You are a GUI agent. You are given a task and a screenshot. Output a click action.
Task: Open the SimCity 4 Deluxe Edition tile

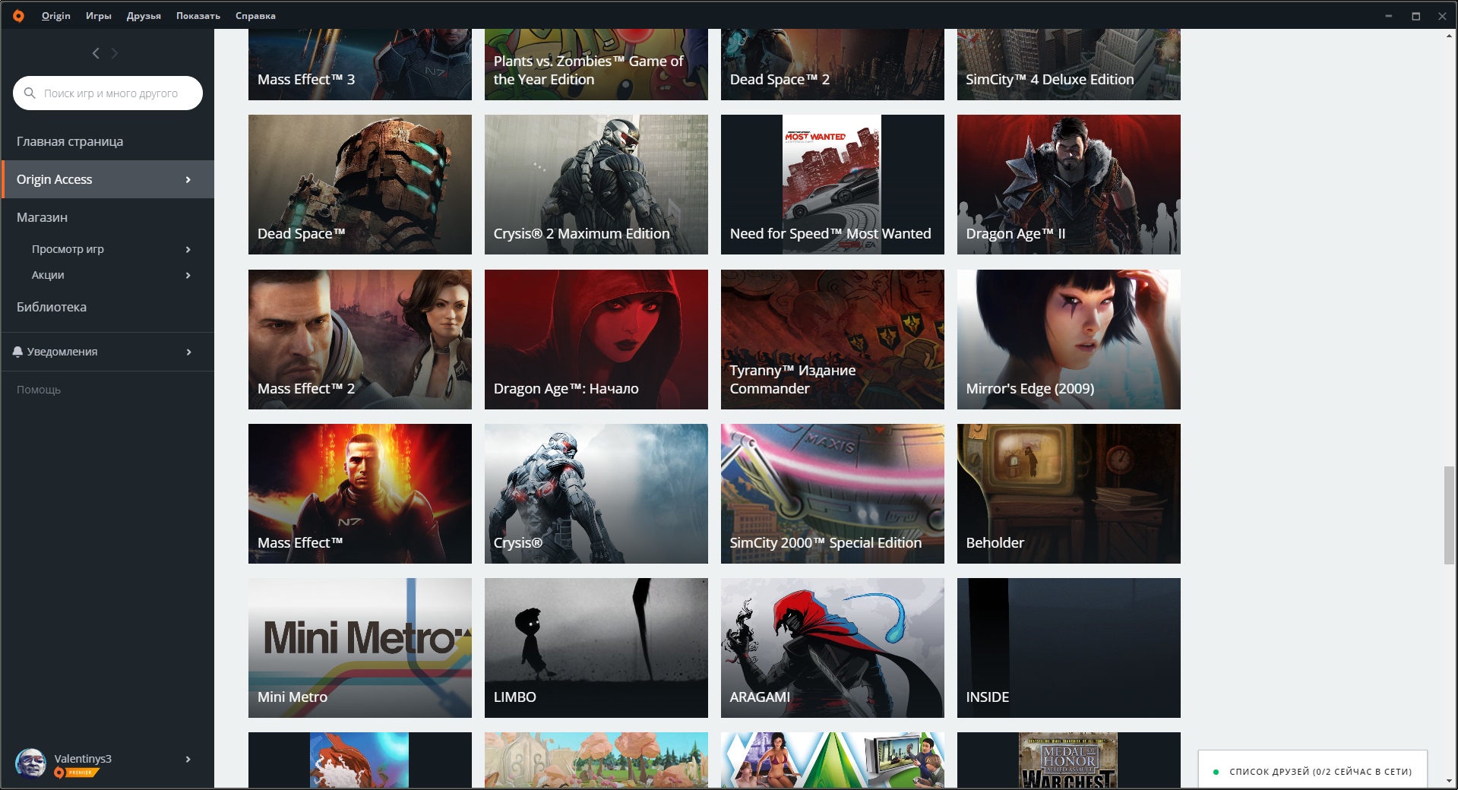1069,65
